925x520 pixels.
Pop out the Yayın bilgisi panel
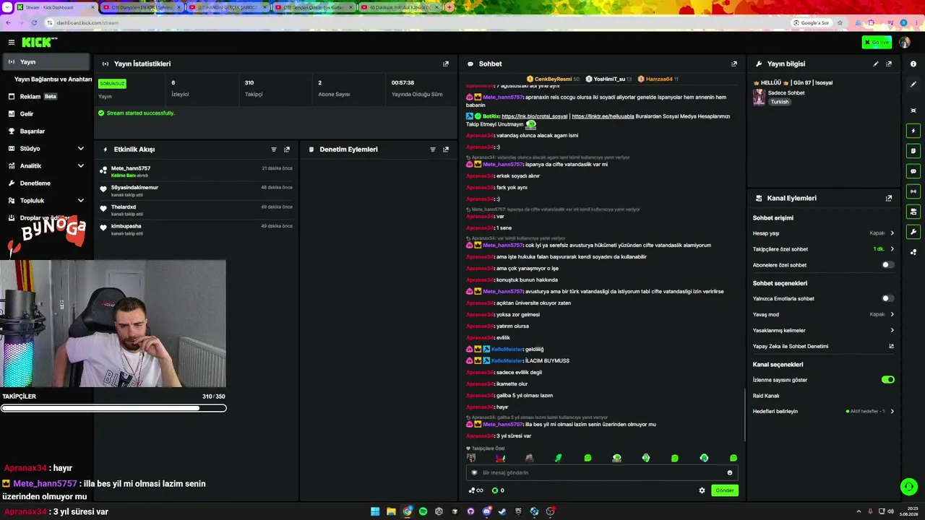coord(889,64)
